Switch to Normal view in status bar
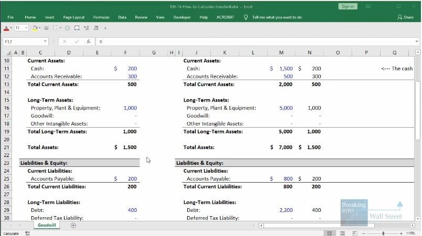Screen dimensions: 422x236 tap(329, 233)
